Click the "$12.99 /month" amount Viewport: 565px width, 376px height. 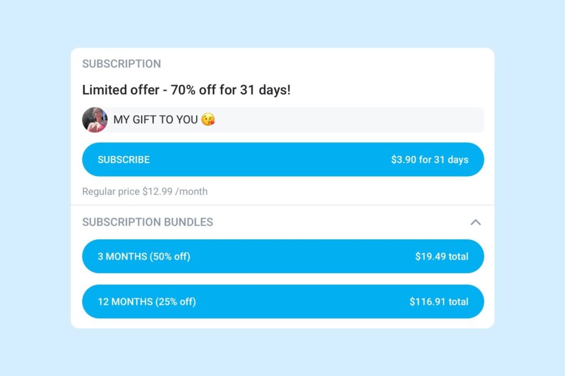175,192
